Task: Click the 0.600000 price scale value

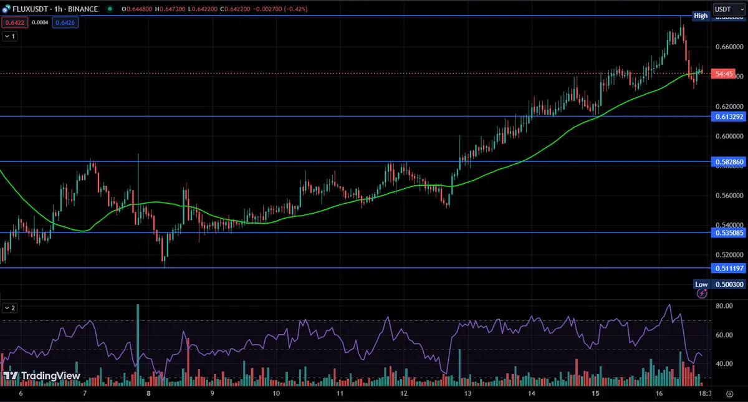Action: tap(729, 136)
